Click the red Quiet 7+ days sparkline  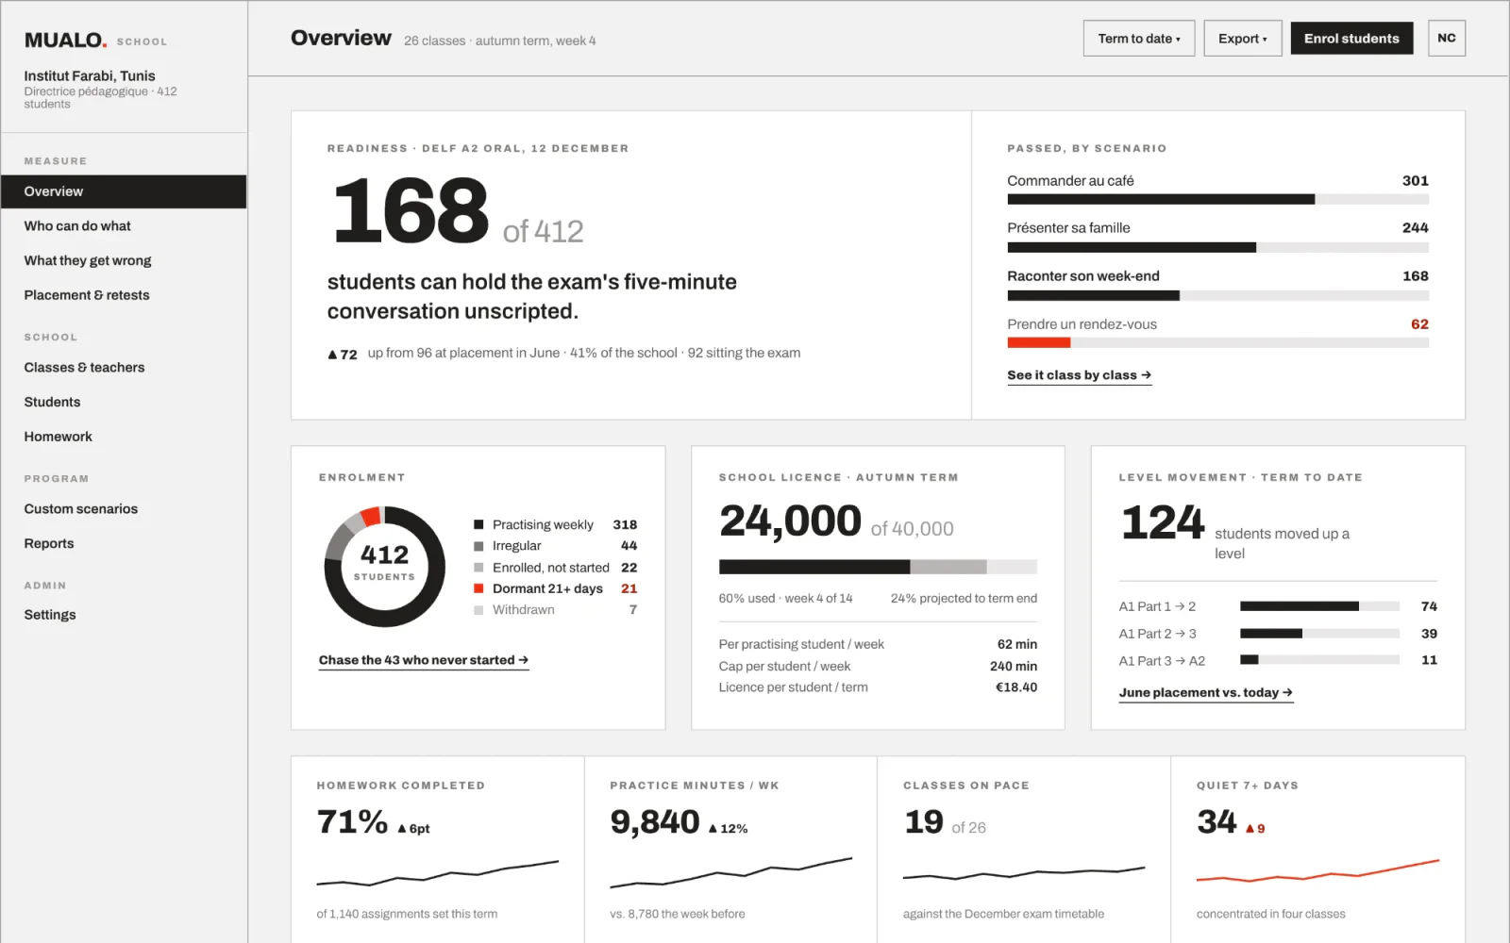click(1317, 870)
